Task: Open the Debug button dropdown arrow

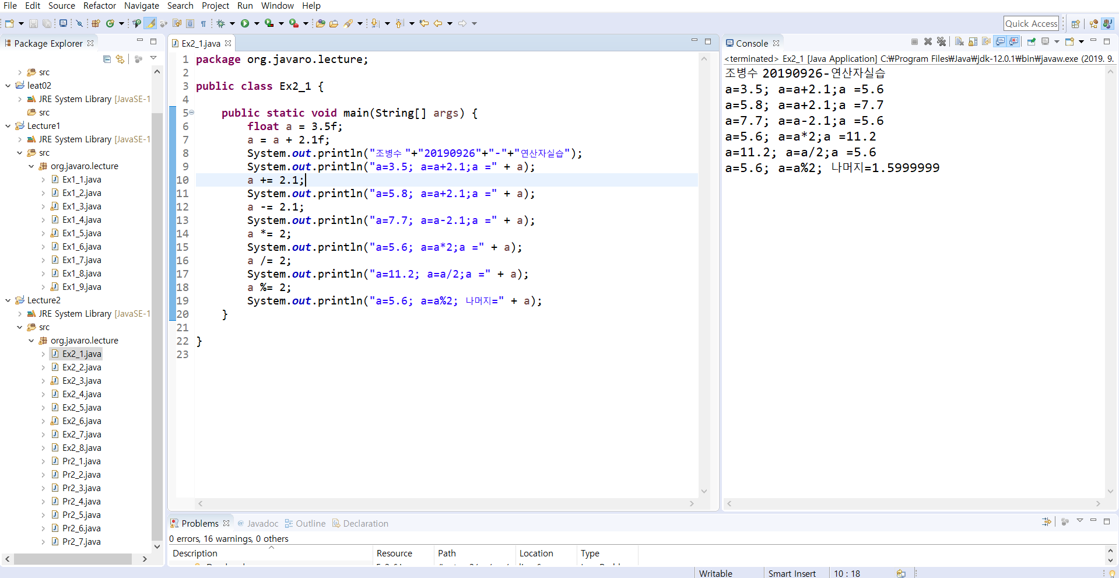Action: (232, 23)
